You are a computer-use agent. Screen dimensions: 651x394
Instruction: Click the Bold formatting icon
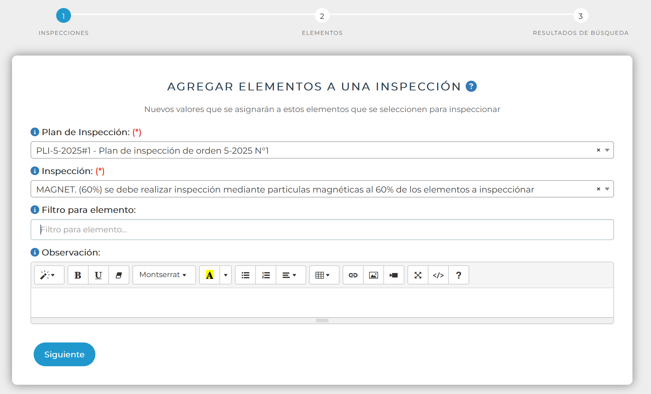(x=78, y=275)
